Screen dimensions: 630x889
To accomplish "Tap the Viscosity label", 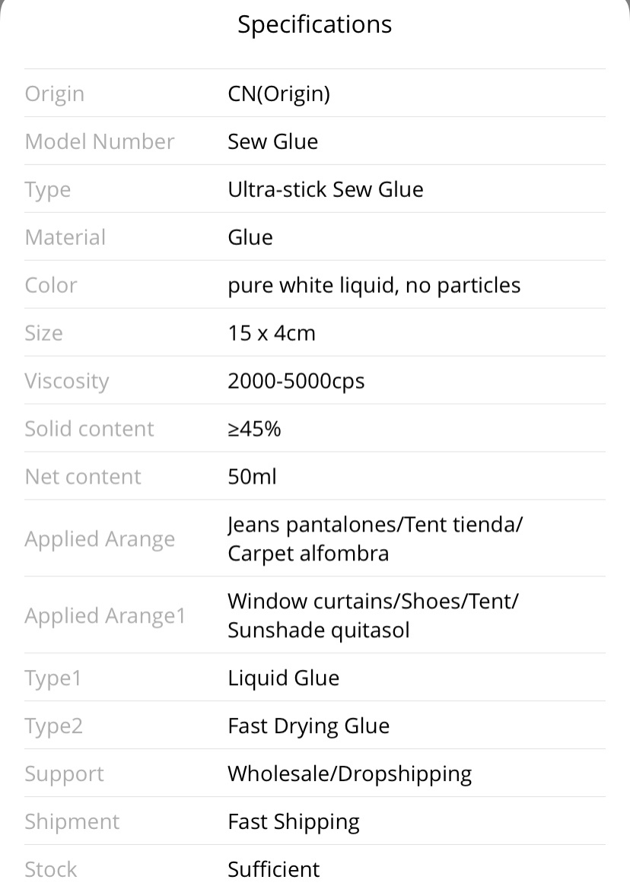I will click(67, 382).
